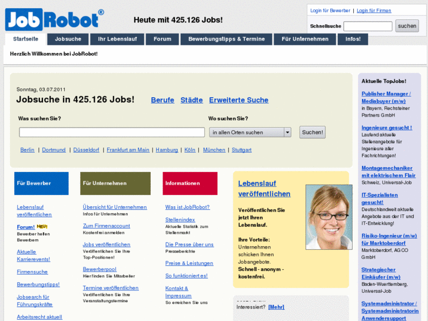Click the [Mehr] link
Viewport: 428px width, 321px height.
point(276,307)
